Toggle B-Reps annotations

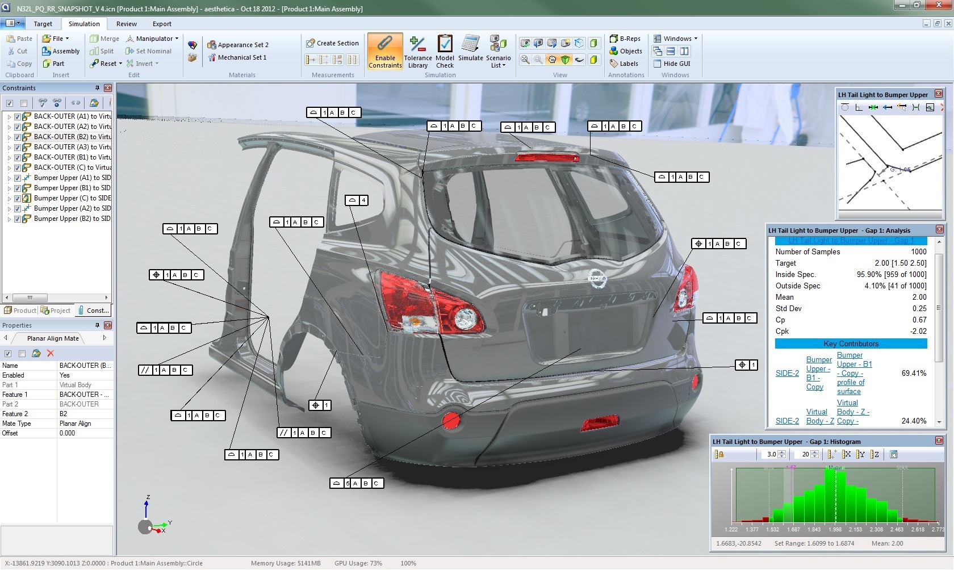(x=625, y=39)
